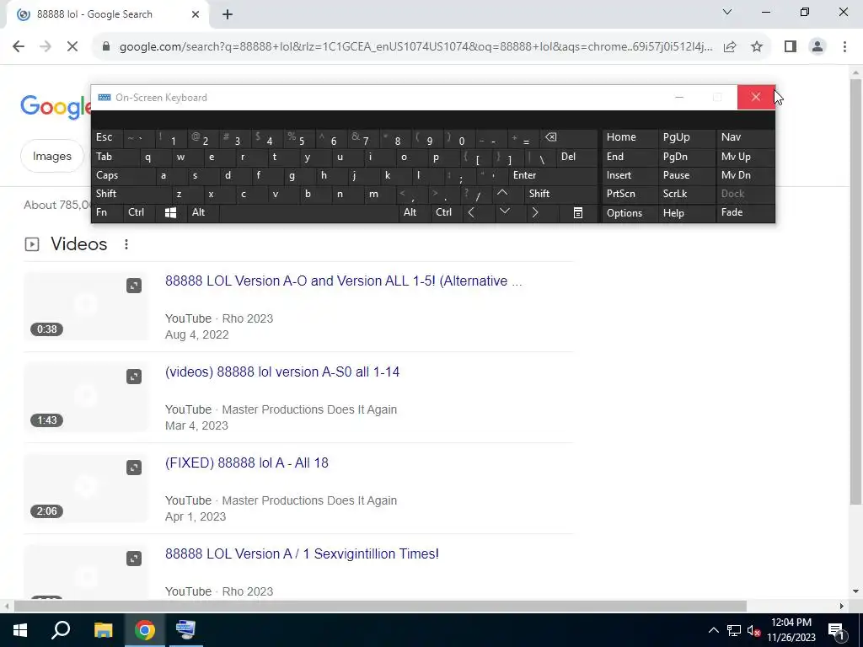This screenshot has height=647, width=863.
Task: Click the Help key on On-Screen Keyboard
Action: [686, 213]
